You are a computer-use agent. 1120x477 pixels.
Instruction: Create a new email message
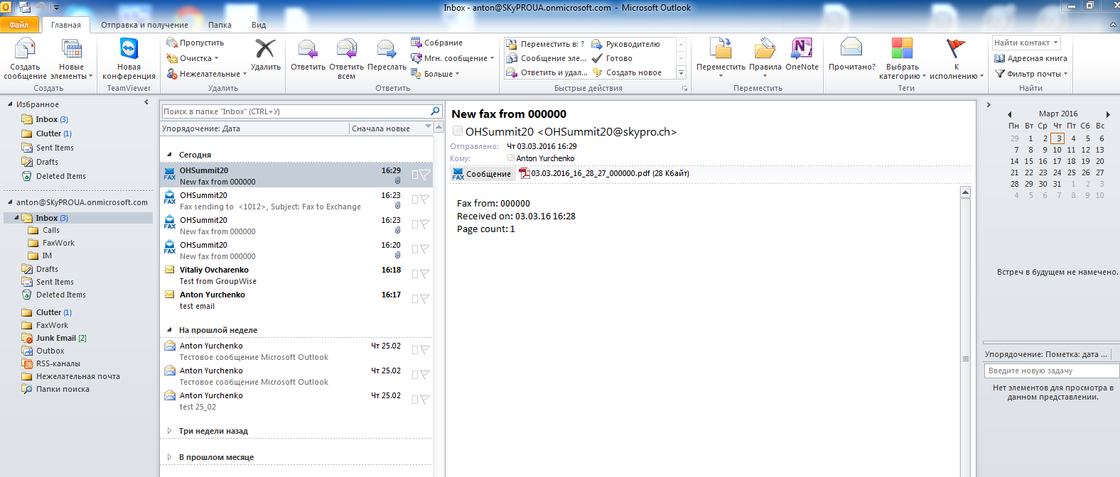(x=25, y=59)
